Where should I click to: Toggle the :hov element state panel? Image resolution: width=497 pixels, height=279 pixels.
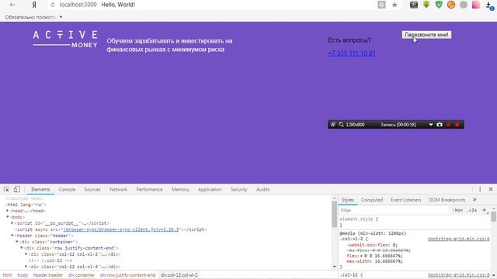tap(457, 210)
